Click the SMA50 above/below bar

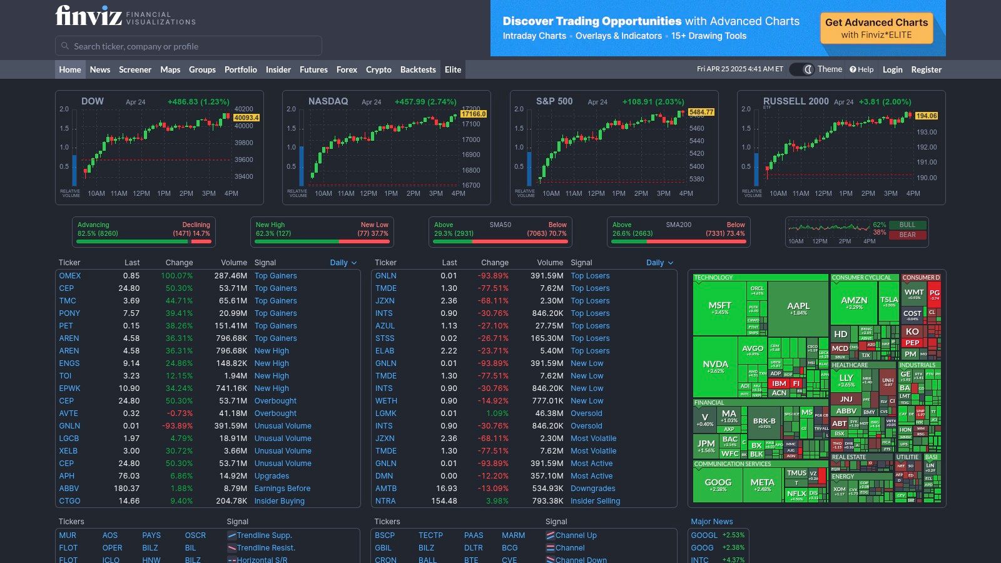tap(500, 241)
